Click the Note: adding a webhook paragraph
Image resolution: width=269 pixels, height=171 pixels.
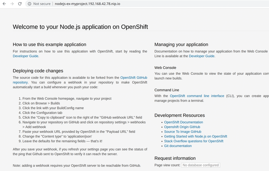(77, 166)
